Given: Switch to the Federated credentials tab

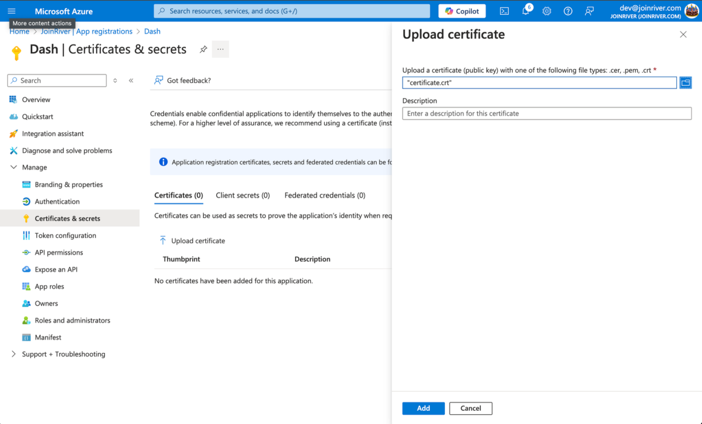Looking at the screenshot, I should click(325, 195).
